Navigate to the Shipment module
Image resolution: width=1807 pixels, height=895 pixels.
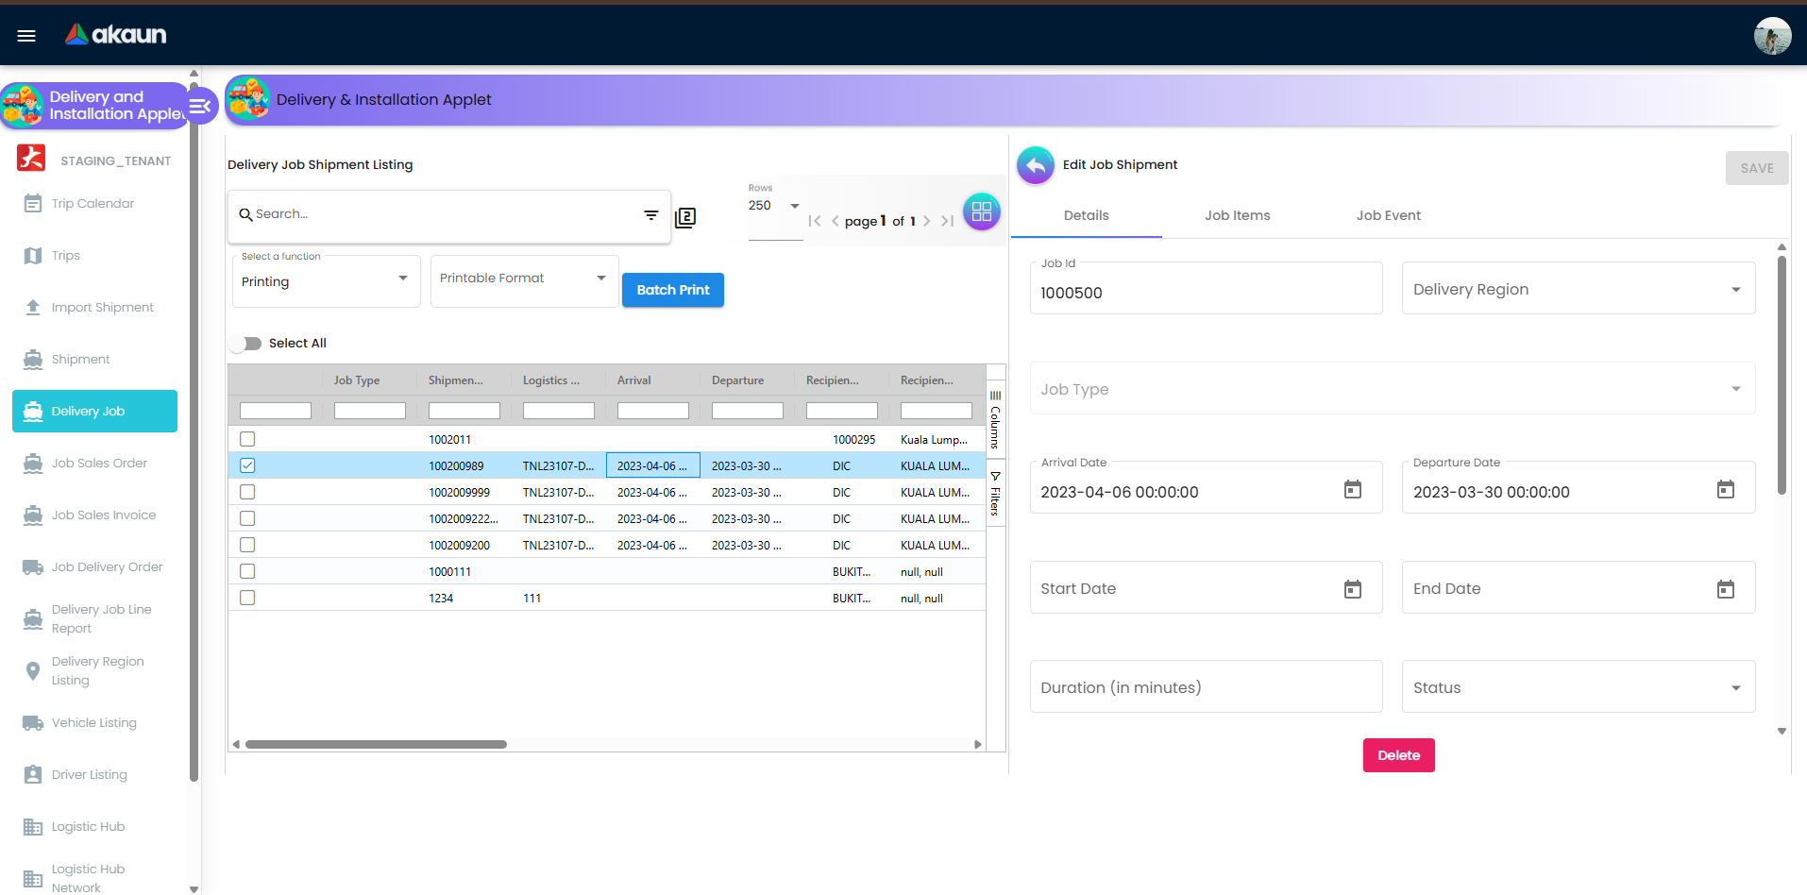pos(80,359)
